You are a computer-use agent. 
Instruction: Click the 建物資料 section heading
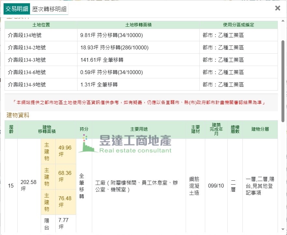click(18, 115)
